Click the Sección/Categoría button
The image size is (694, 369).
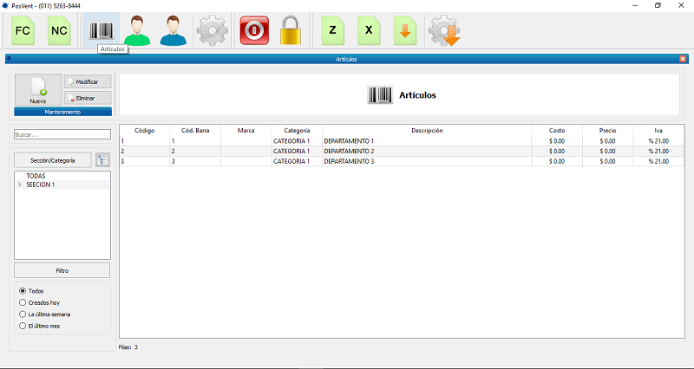click(53, 160)
